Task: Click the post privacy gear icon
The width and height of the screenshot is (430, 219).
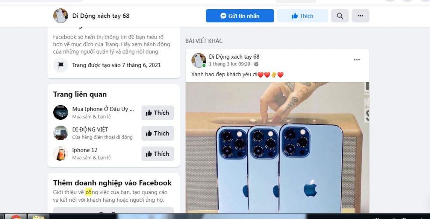Action: point(256,64)
